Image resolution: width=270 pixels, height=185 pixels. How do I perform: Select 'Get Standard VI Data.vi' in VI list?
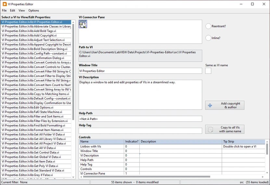tap(36, 170)
